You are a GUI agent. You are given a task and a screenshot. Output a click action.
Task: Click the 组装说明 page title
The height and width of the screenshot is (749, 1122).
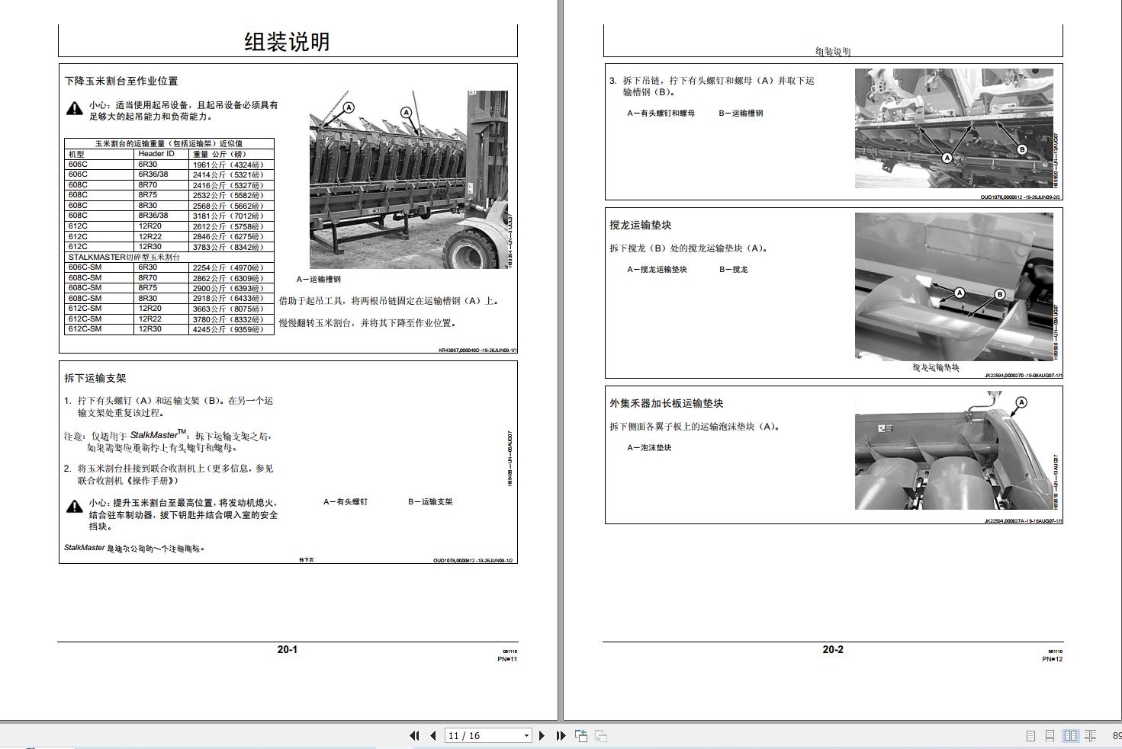[x=287, y=41]
